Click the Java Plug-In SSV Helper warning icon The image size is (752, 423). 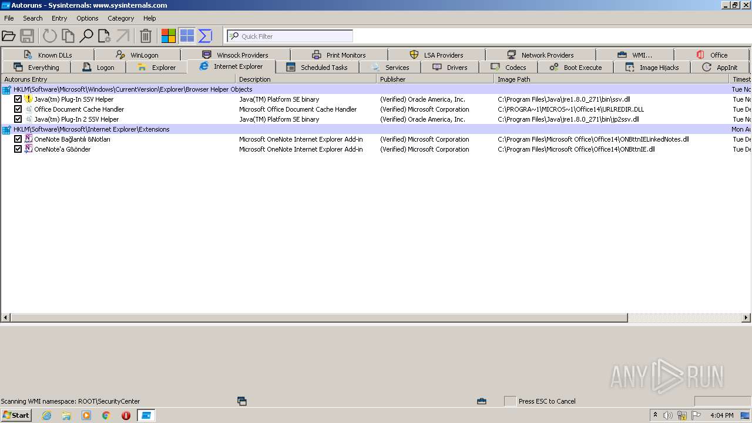[28, 99]
